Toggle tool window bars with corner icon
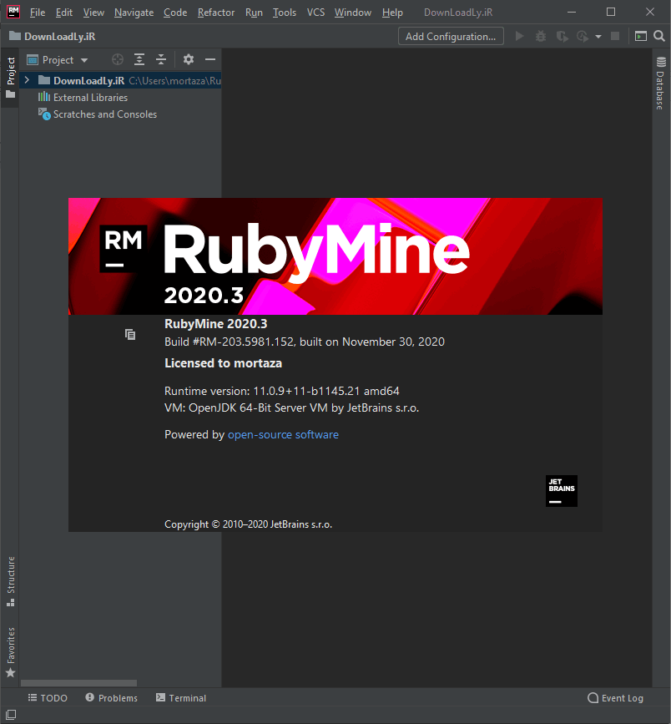The image size is (671, 724). [x=11, y=714]
